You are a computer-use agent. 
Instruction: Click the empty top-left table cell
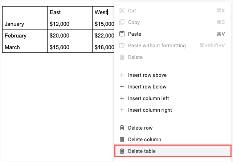coord(25,12)
